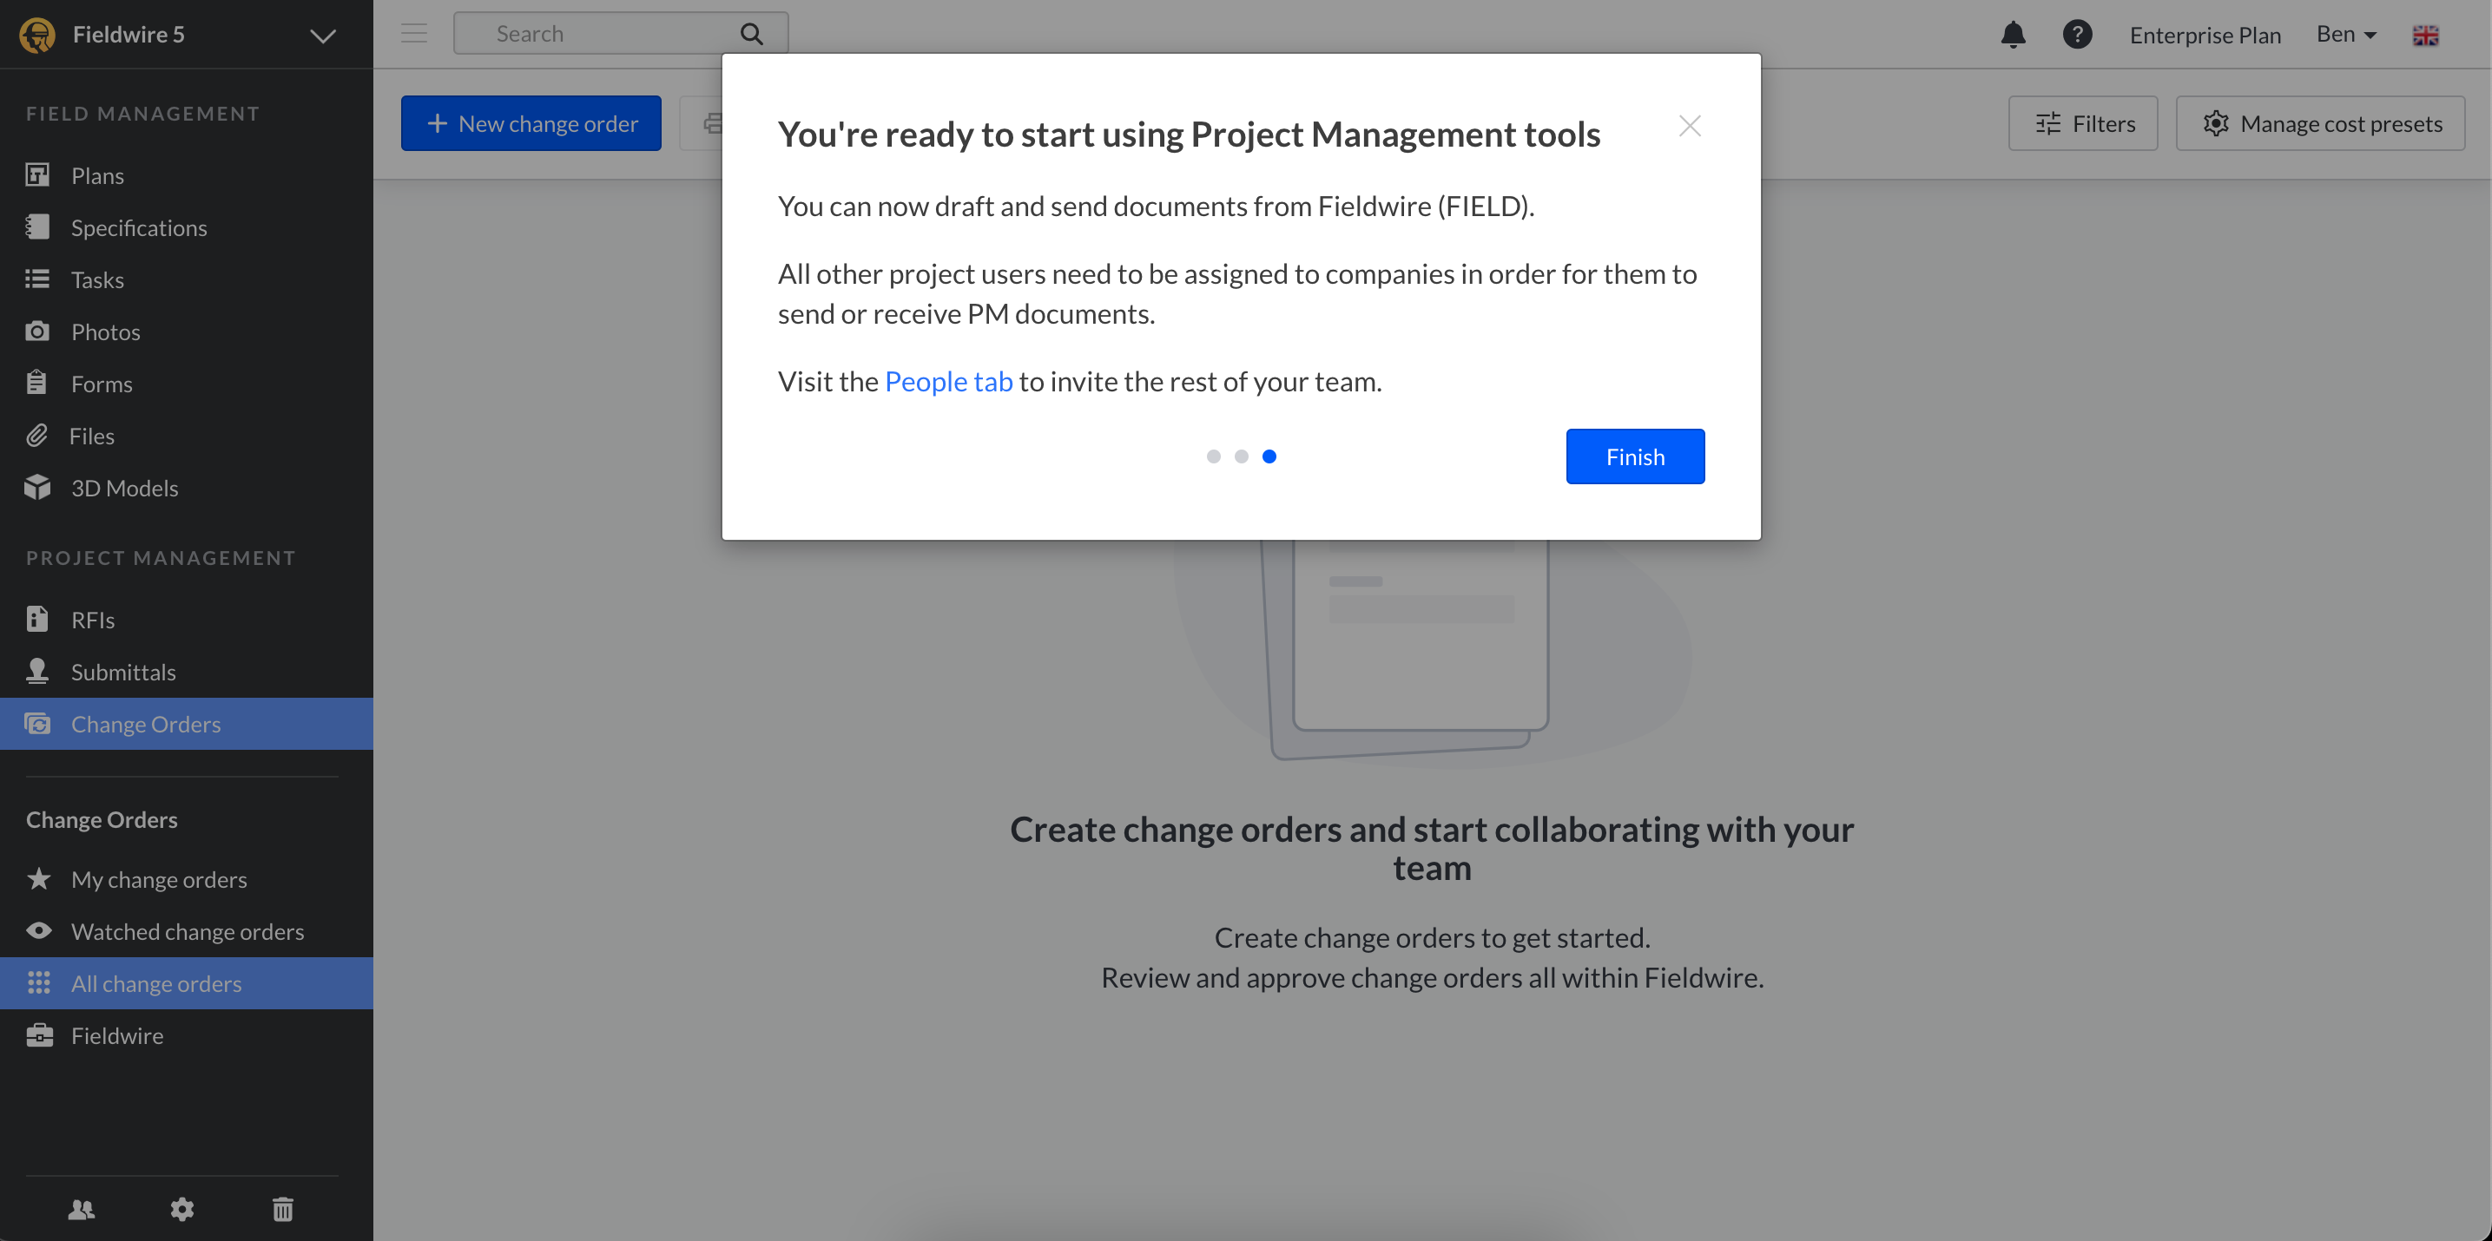
Task: Click the search magnifier icon
Action: (752, 34)
